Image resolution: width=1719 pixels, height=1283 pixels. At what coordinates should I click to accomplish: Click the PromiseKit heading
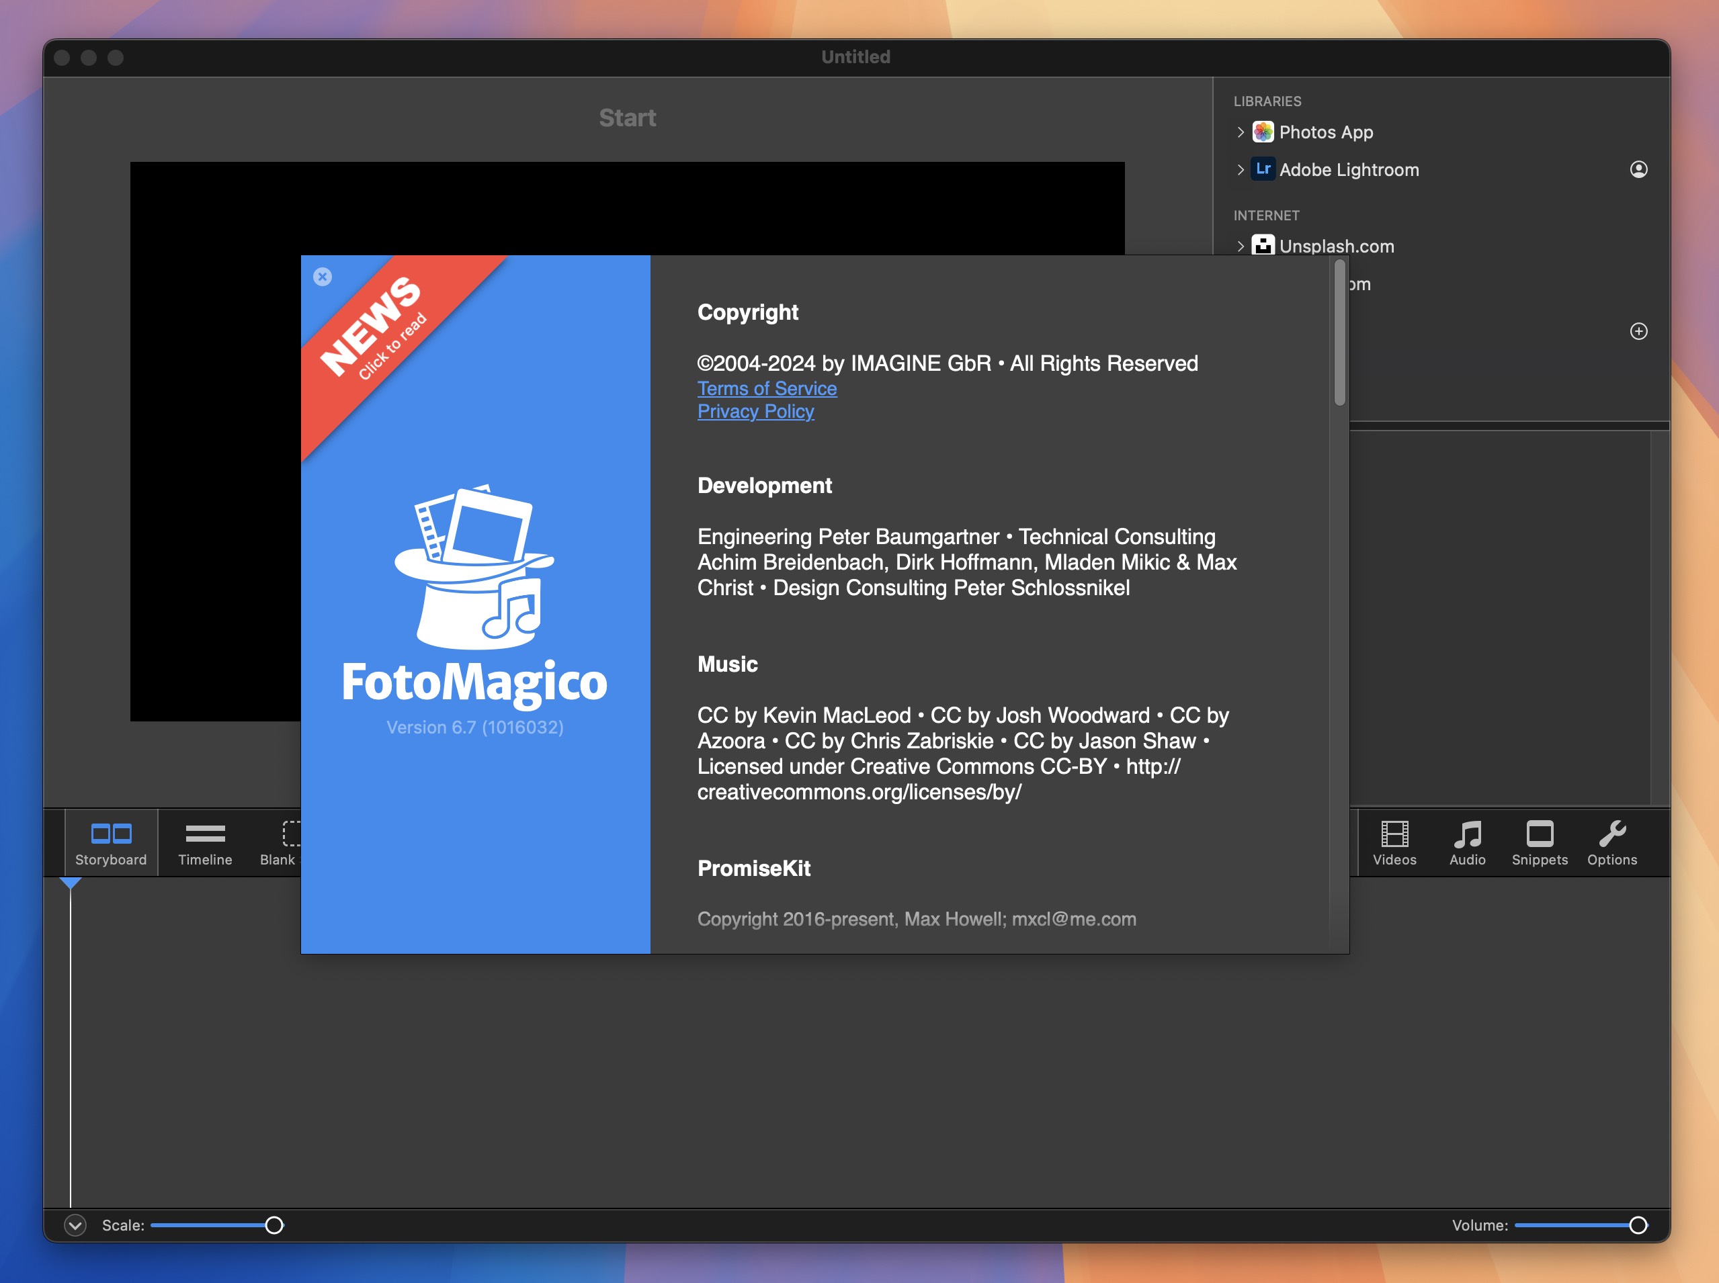[x=753, y=869]
